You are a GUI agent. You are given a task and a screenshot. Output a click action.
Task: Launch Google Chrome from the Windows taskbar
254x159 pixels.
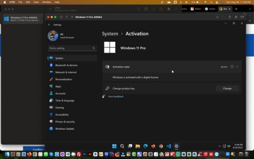161,146
